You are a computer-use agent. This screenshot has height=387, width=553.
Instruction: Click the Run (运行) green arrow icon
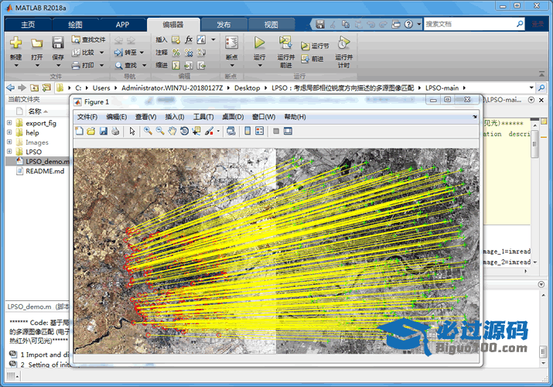click(259, 43)
